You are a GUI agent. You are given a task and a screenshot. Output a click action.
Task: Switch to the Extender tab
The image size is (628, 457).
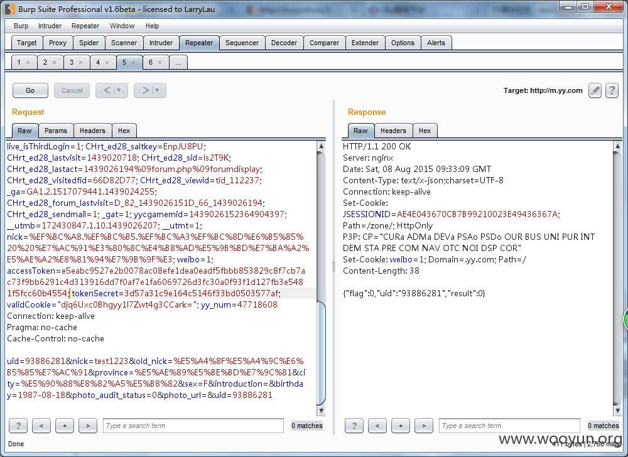pyautogui.click(x=365, y=43)
